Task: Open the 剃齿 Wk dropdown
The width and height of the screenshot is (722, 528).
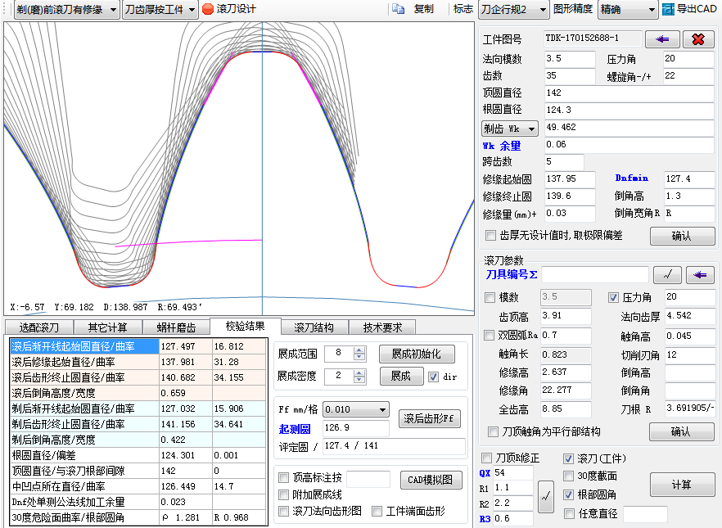Action: click(510, 129)
